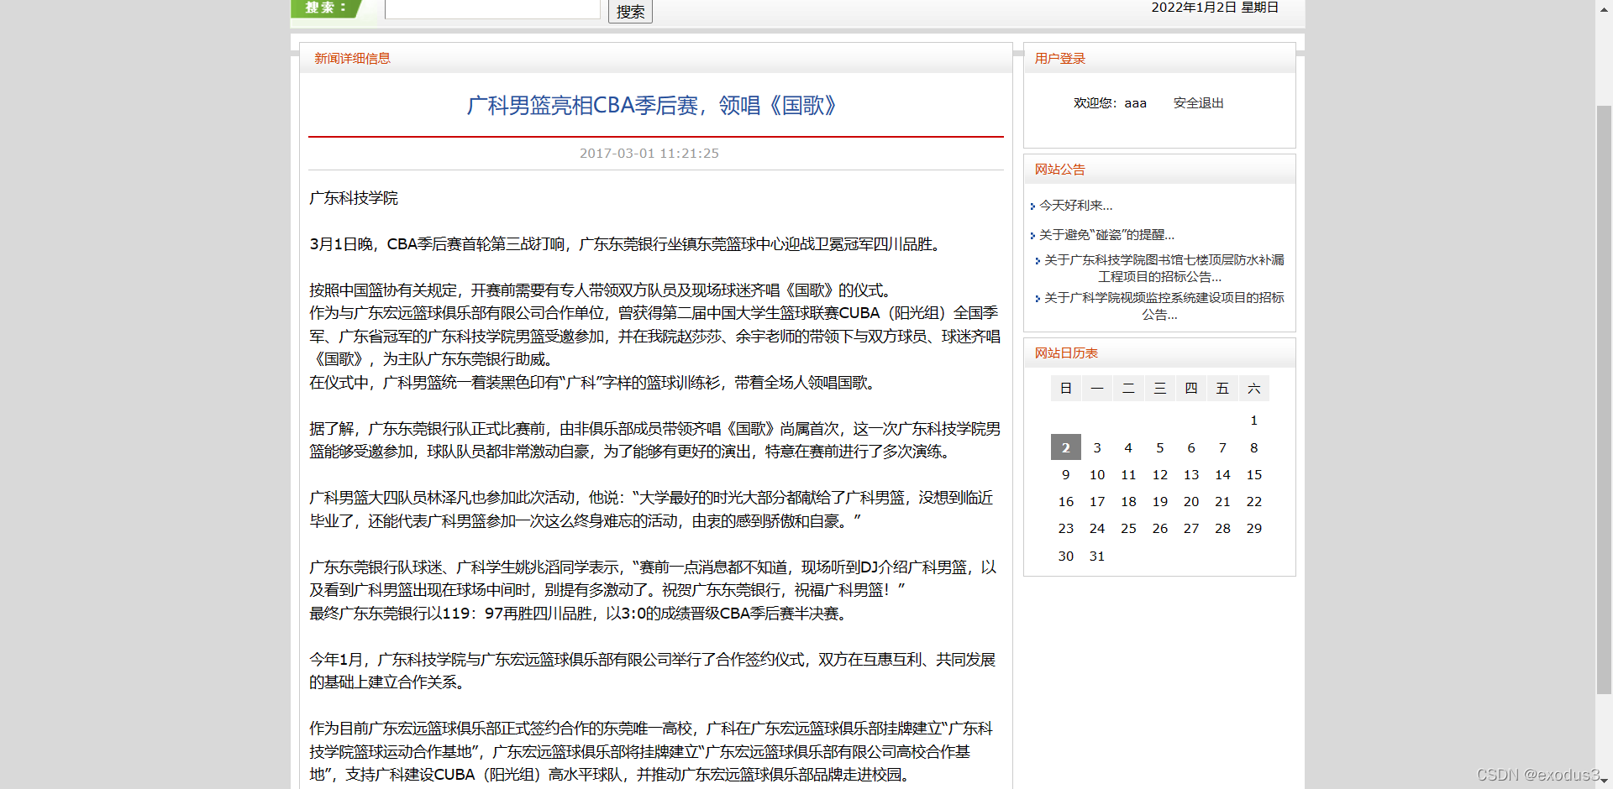The width and height of the screenshot is (1613, 789).
Task: Click the username aaa in welcome text
Action: click(1135, 103)
